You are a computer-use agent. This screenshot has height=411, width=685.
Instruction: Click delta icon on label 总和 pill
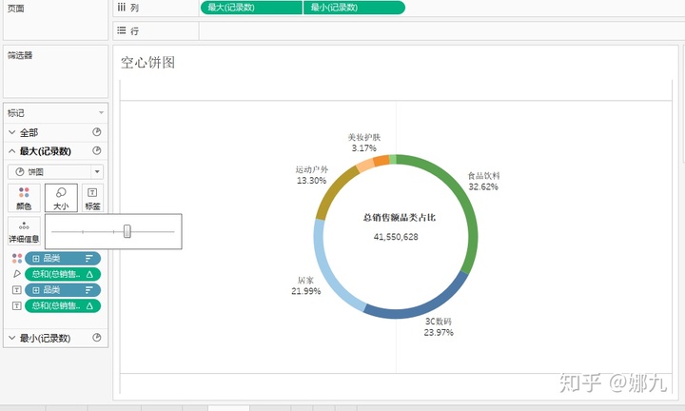tap(89, 305)
